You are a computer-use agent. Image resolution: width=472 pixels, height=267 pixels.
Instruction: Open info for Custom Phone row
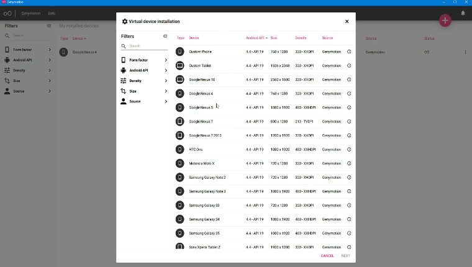349,52
